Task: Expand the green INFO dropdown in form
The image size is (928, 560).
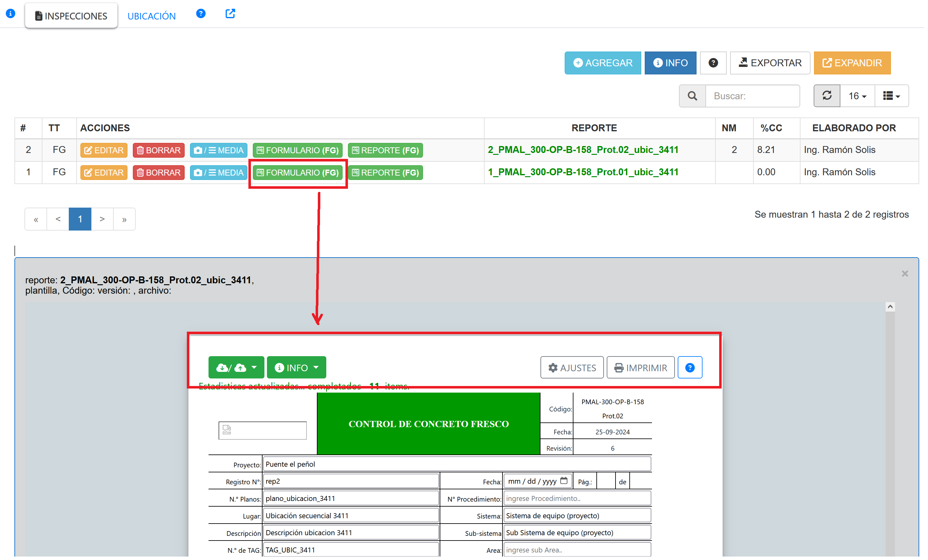Action: coord(296,367)
